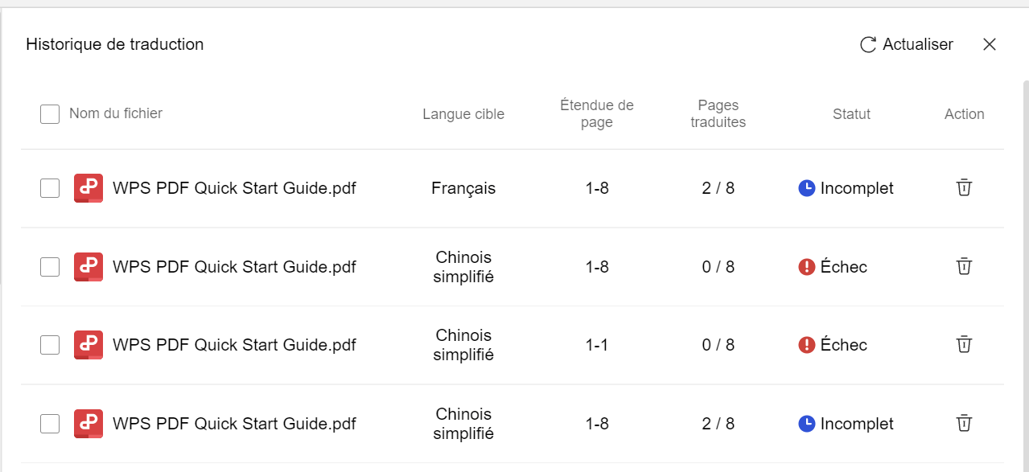Open WPS PDF Quick Start Guide.pdf in Français row
Screen dimensions: 1029x472
click(x=234, y=188)
